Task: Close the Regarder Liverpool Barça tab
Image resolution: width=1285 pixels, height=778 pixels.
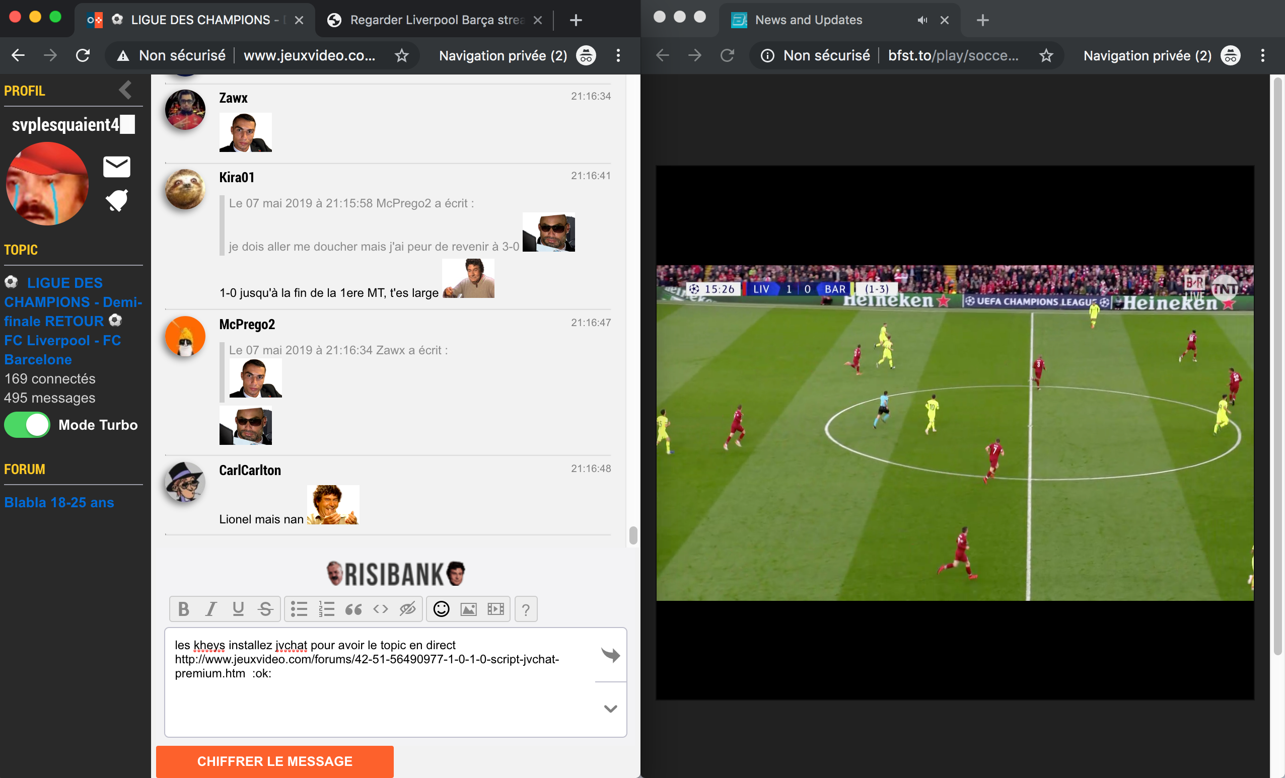Action: tap(538, 20)
